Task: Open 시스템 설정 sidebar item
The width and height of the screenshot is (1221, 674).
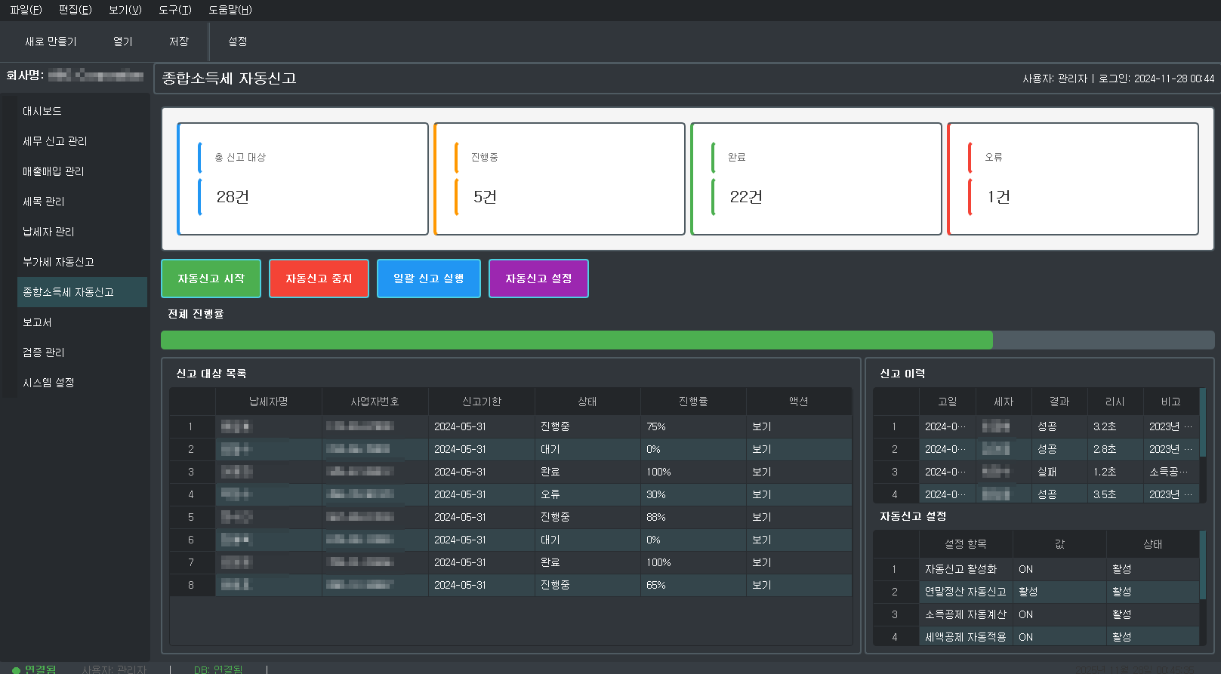Action: [48, 383]
